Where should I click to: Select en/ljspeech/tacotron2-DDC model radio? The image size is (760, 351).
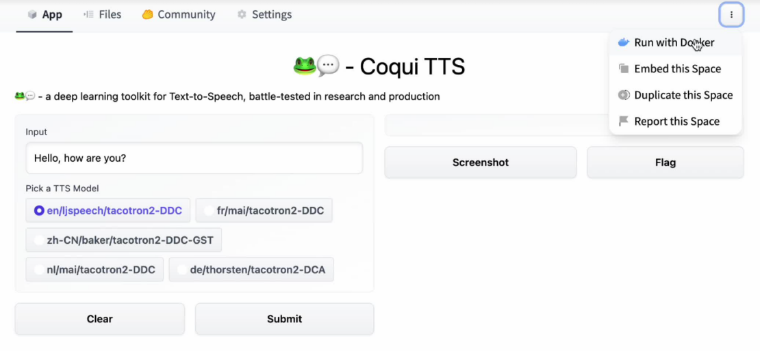[39, 211]
